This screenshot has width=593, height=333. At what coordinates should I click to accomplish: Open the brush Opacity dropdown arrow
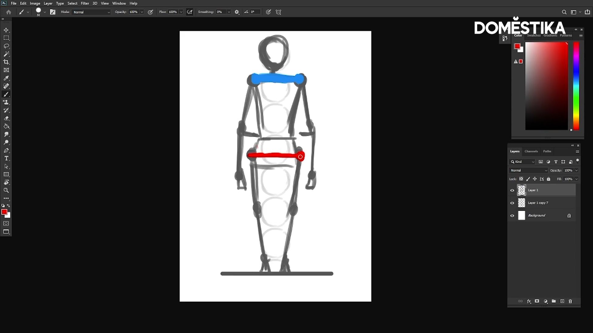(142, 12)
